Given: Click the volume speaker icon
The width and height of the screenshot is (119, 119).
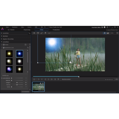Looking at the screenshot, I should coord(55,79).
